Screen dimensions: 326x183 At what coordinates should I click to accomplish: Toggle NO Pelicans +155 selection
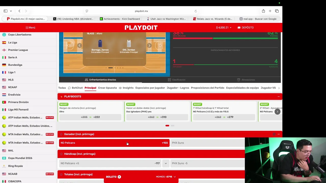click(114, 143)
